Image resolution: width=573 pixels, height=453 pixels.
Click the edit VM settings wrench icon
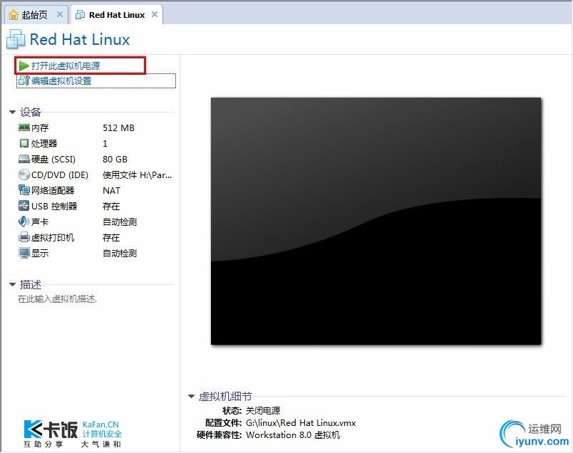[x=24, y=80]
